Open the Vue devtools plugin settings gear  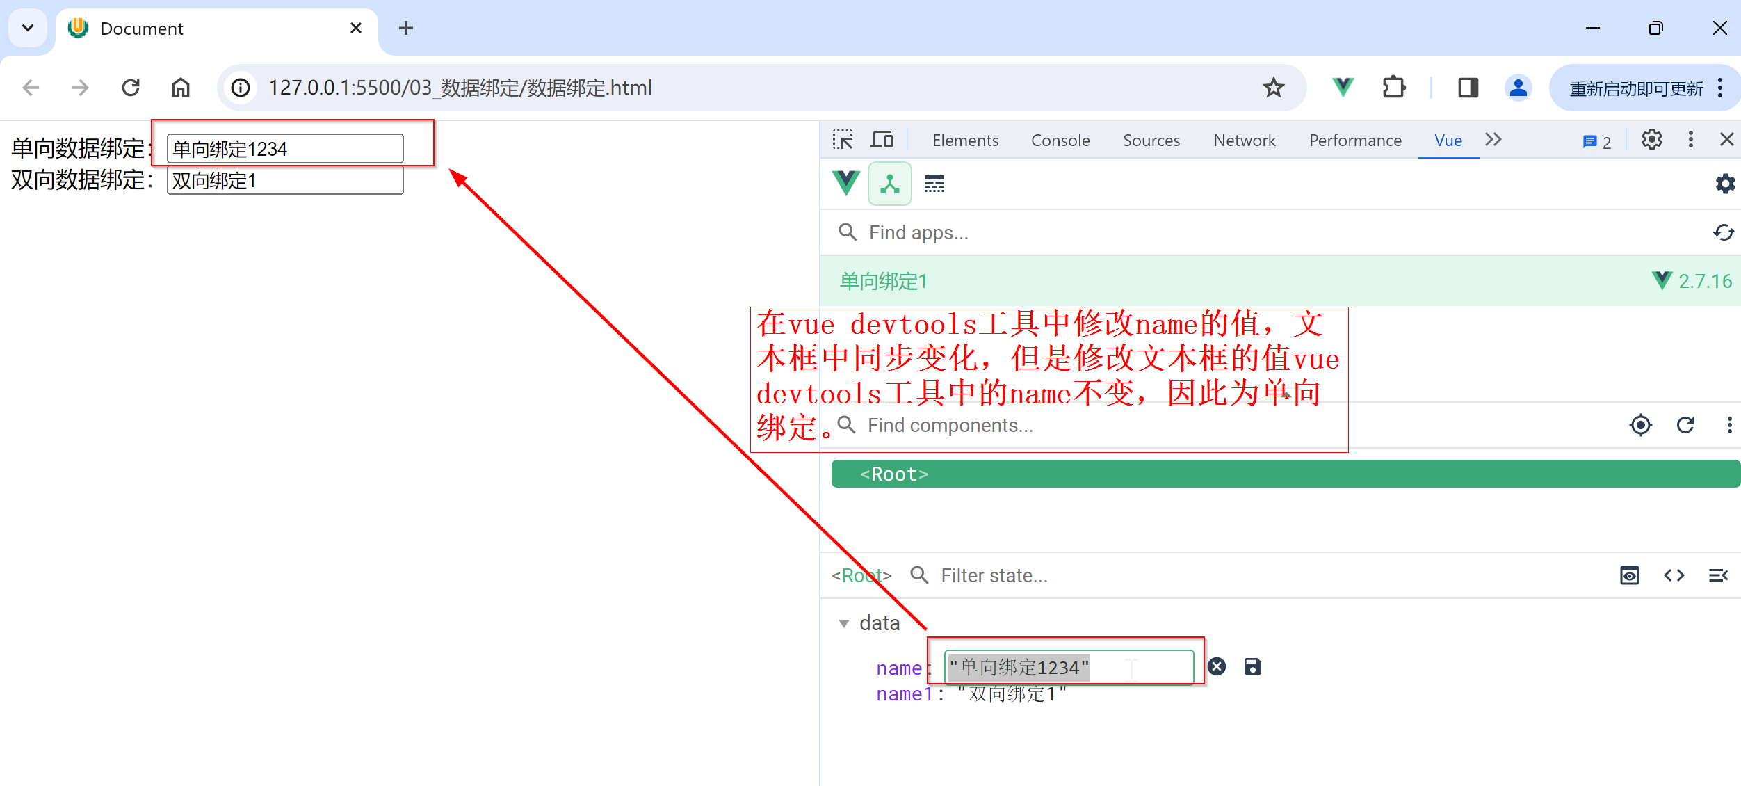pyautogui.click(x=1725, y=184)
